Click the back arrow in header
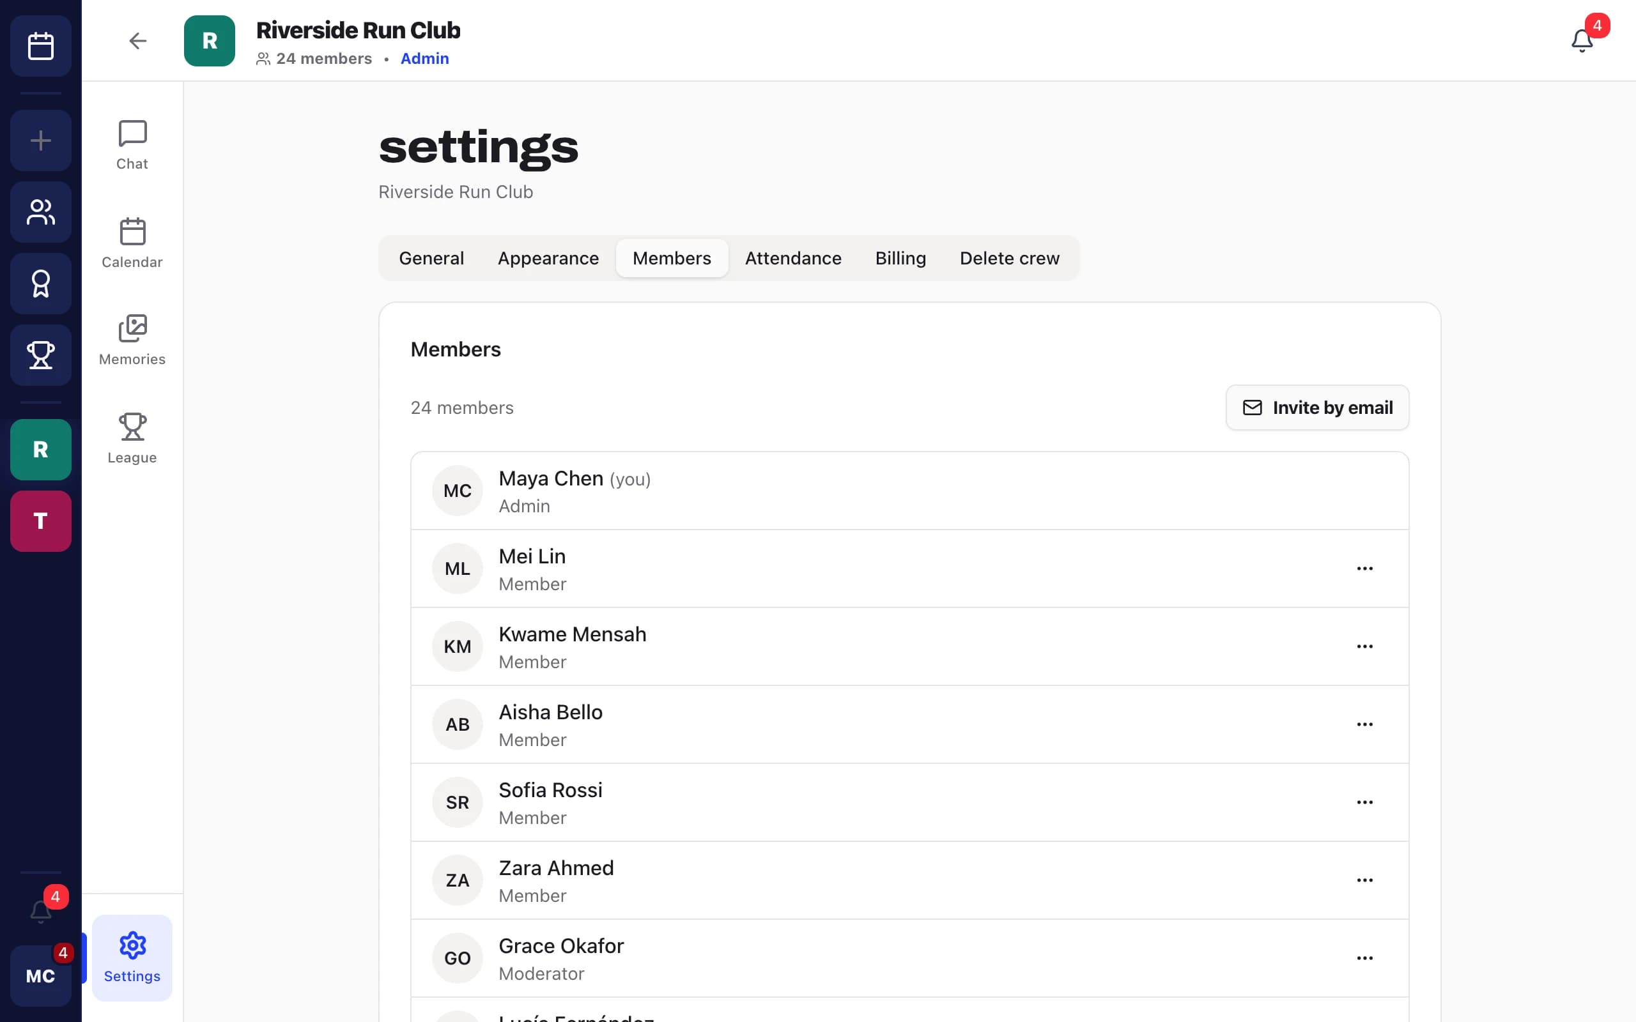The width and height of the screenshot is (1636, 1022). pos(137,40)
